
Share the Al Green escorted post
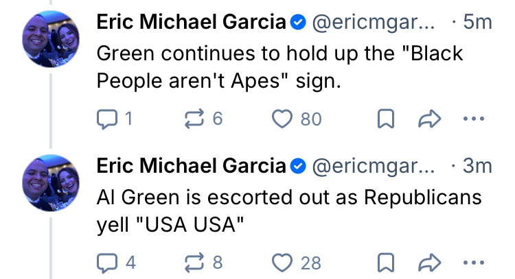coord(428,262)
